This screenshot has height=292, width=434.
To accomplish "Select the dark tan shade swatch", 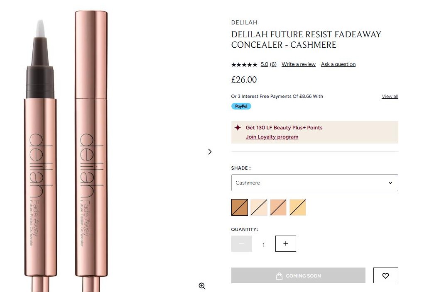I will pyautogui.click(x=240, y=207).
